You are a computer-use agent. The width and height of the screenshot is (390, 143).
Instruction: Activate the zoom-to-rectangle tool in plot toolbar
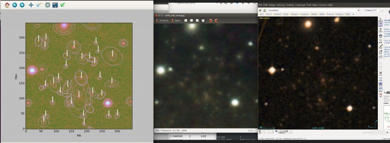(39, 5)
